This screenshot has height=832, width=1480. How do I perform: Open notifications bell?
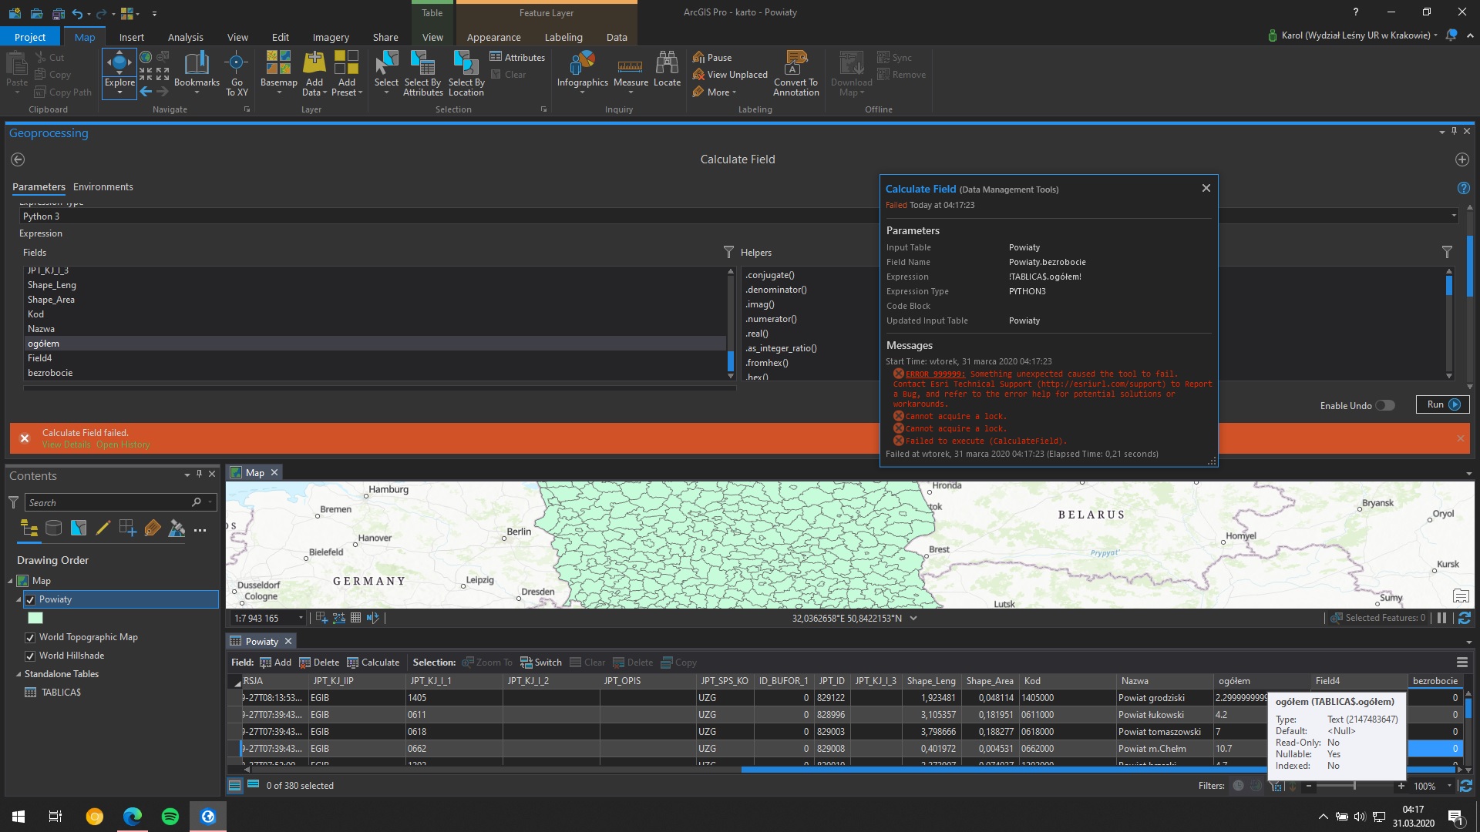click(1451, 35)
